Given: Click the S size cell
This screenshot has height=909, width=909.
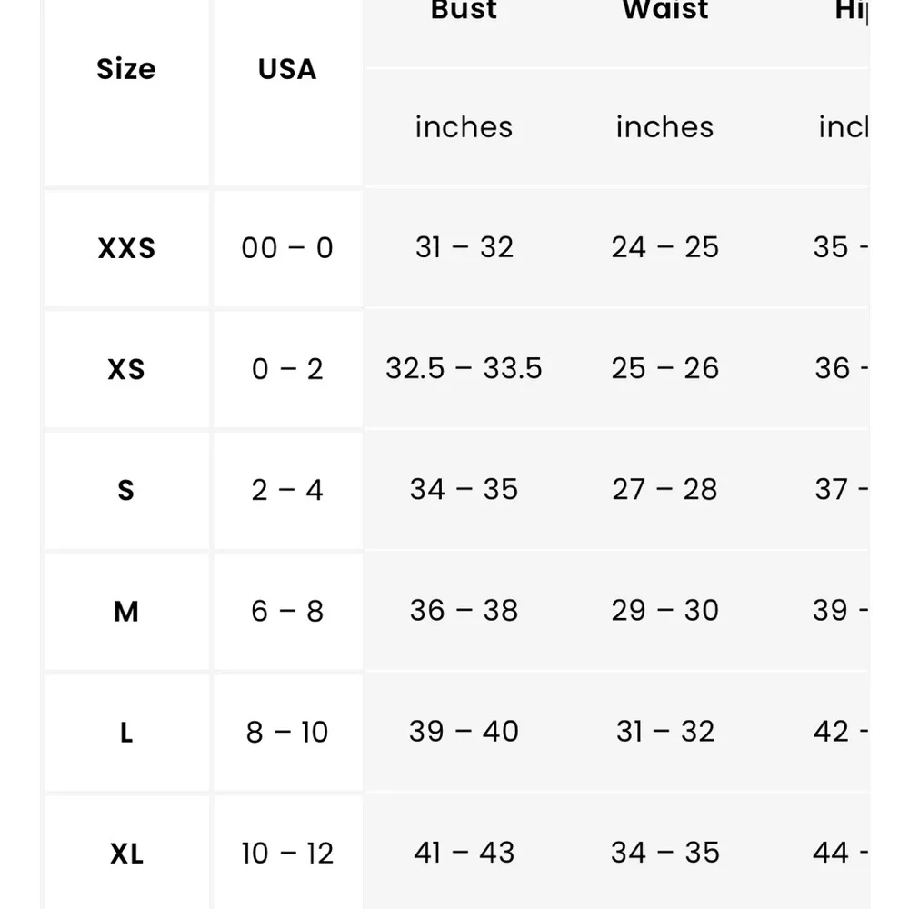Looking at the screenshot, I should coord(126,491).
